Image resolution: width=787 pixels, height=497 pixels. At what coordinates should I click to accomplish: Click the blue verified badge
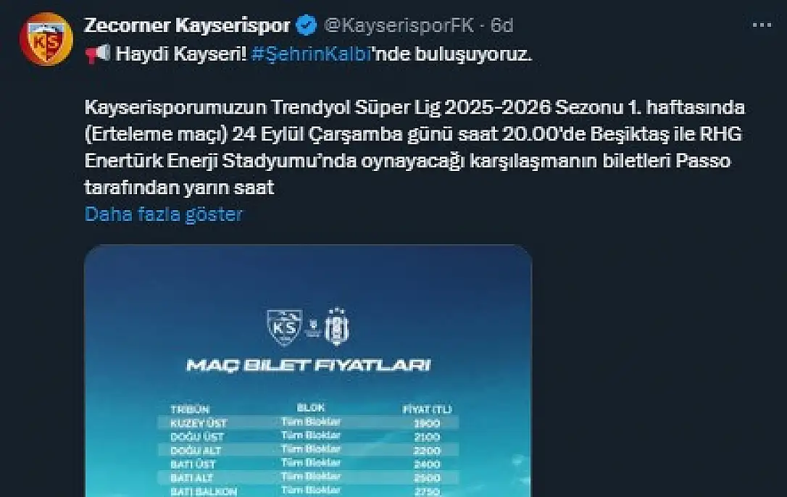click(307, 26)
